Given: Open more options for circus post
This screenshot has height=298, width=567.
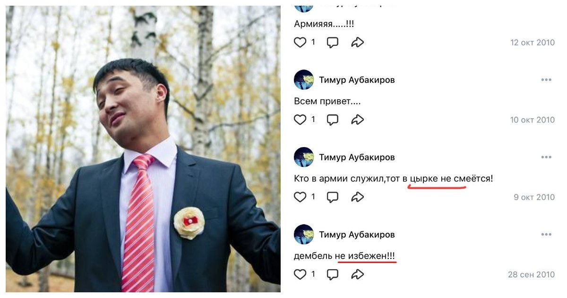Looking at the screenshot, I should [x=546, y=157].
